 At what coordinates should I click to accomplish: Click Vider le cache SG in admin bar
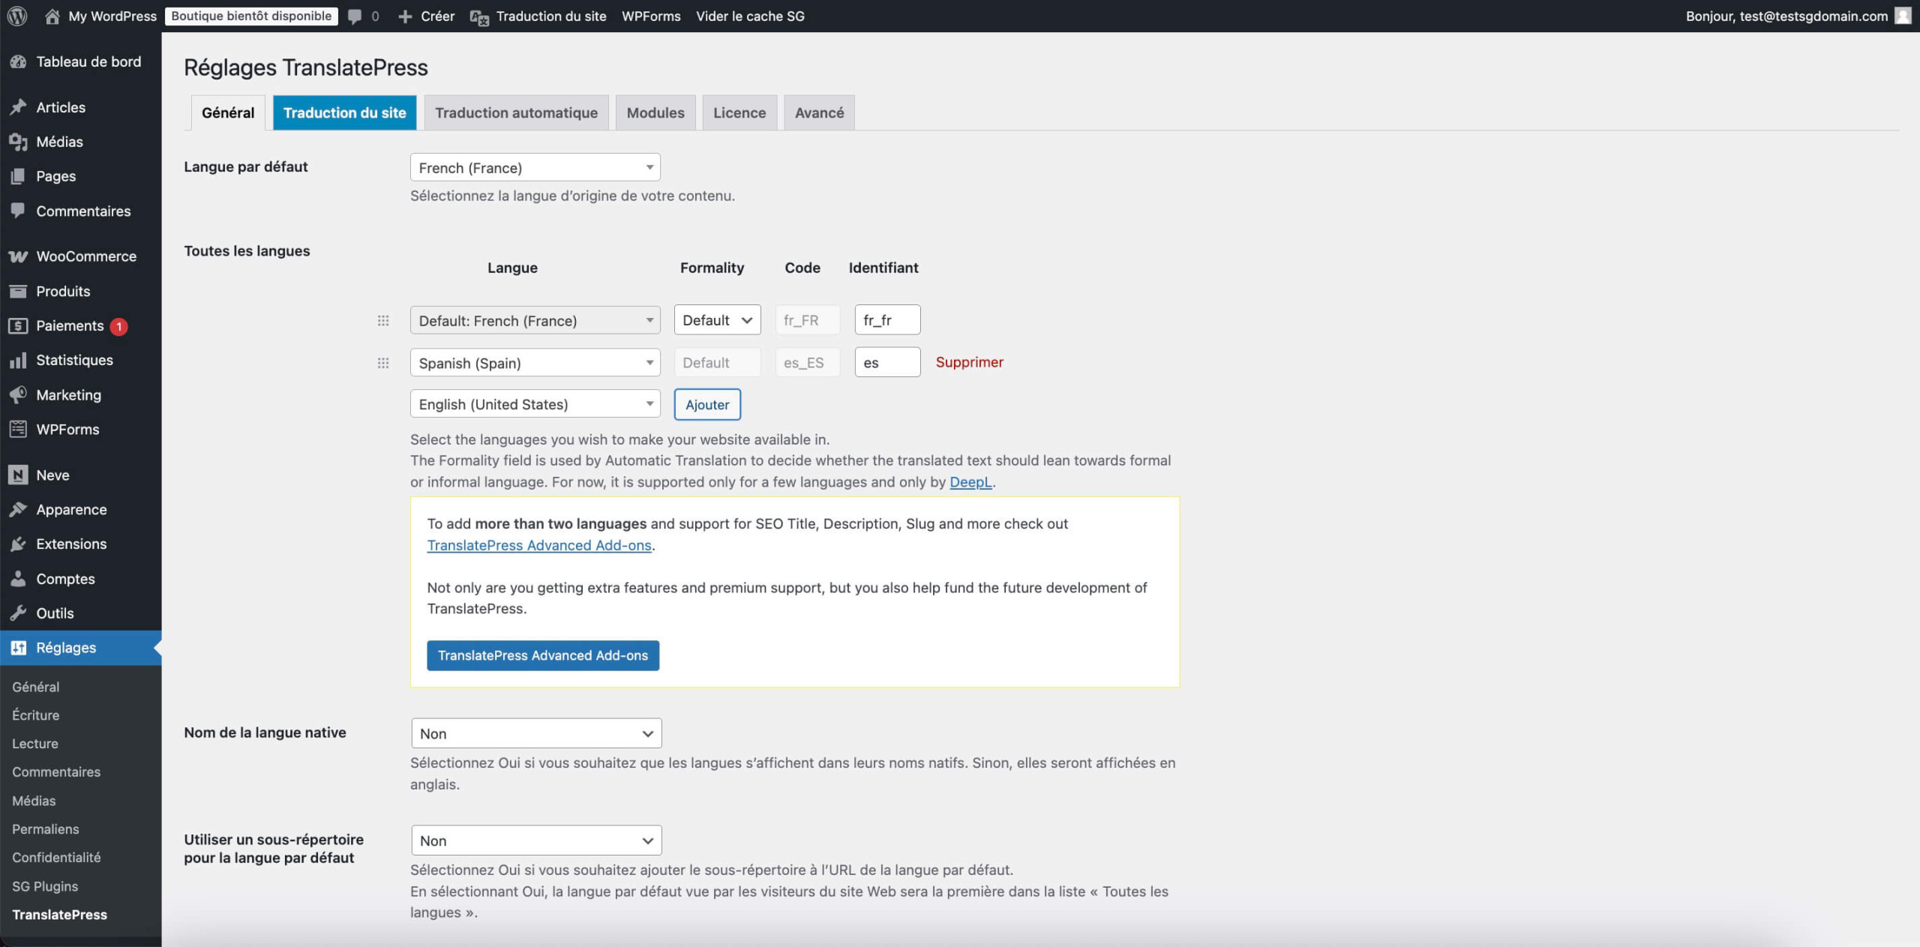pos(750,16)
